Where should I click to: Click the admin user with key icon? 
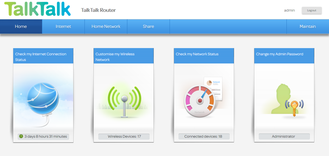tap(287, 100)
